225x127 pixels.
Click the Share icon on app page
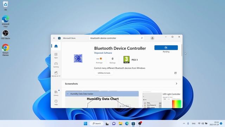(175, 73)
